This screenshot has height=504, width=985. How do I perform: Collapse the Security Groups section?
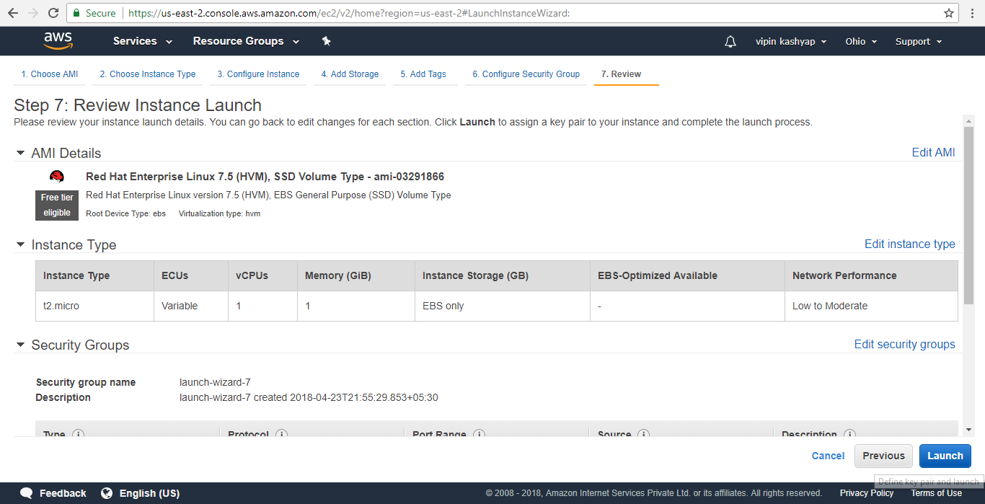[x=20, y=345]
